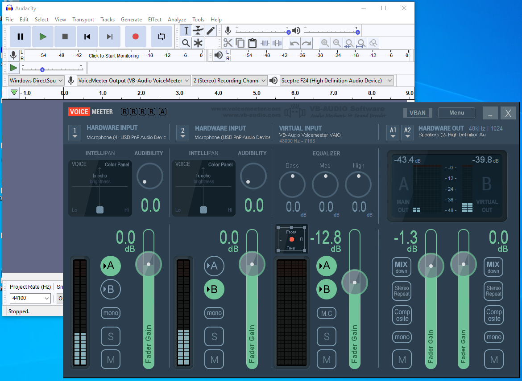This screenshot has width=522, height=381.
Task: Start playback with Audacity's Play button
Action: [x=43, y=37]
